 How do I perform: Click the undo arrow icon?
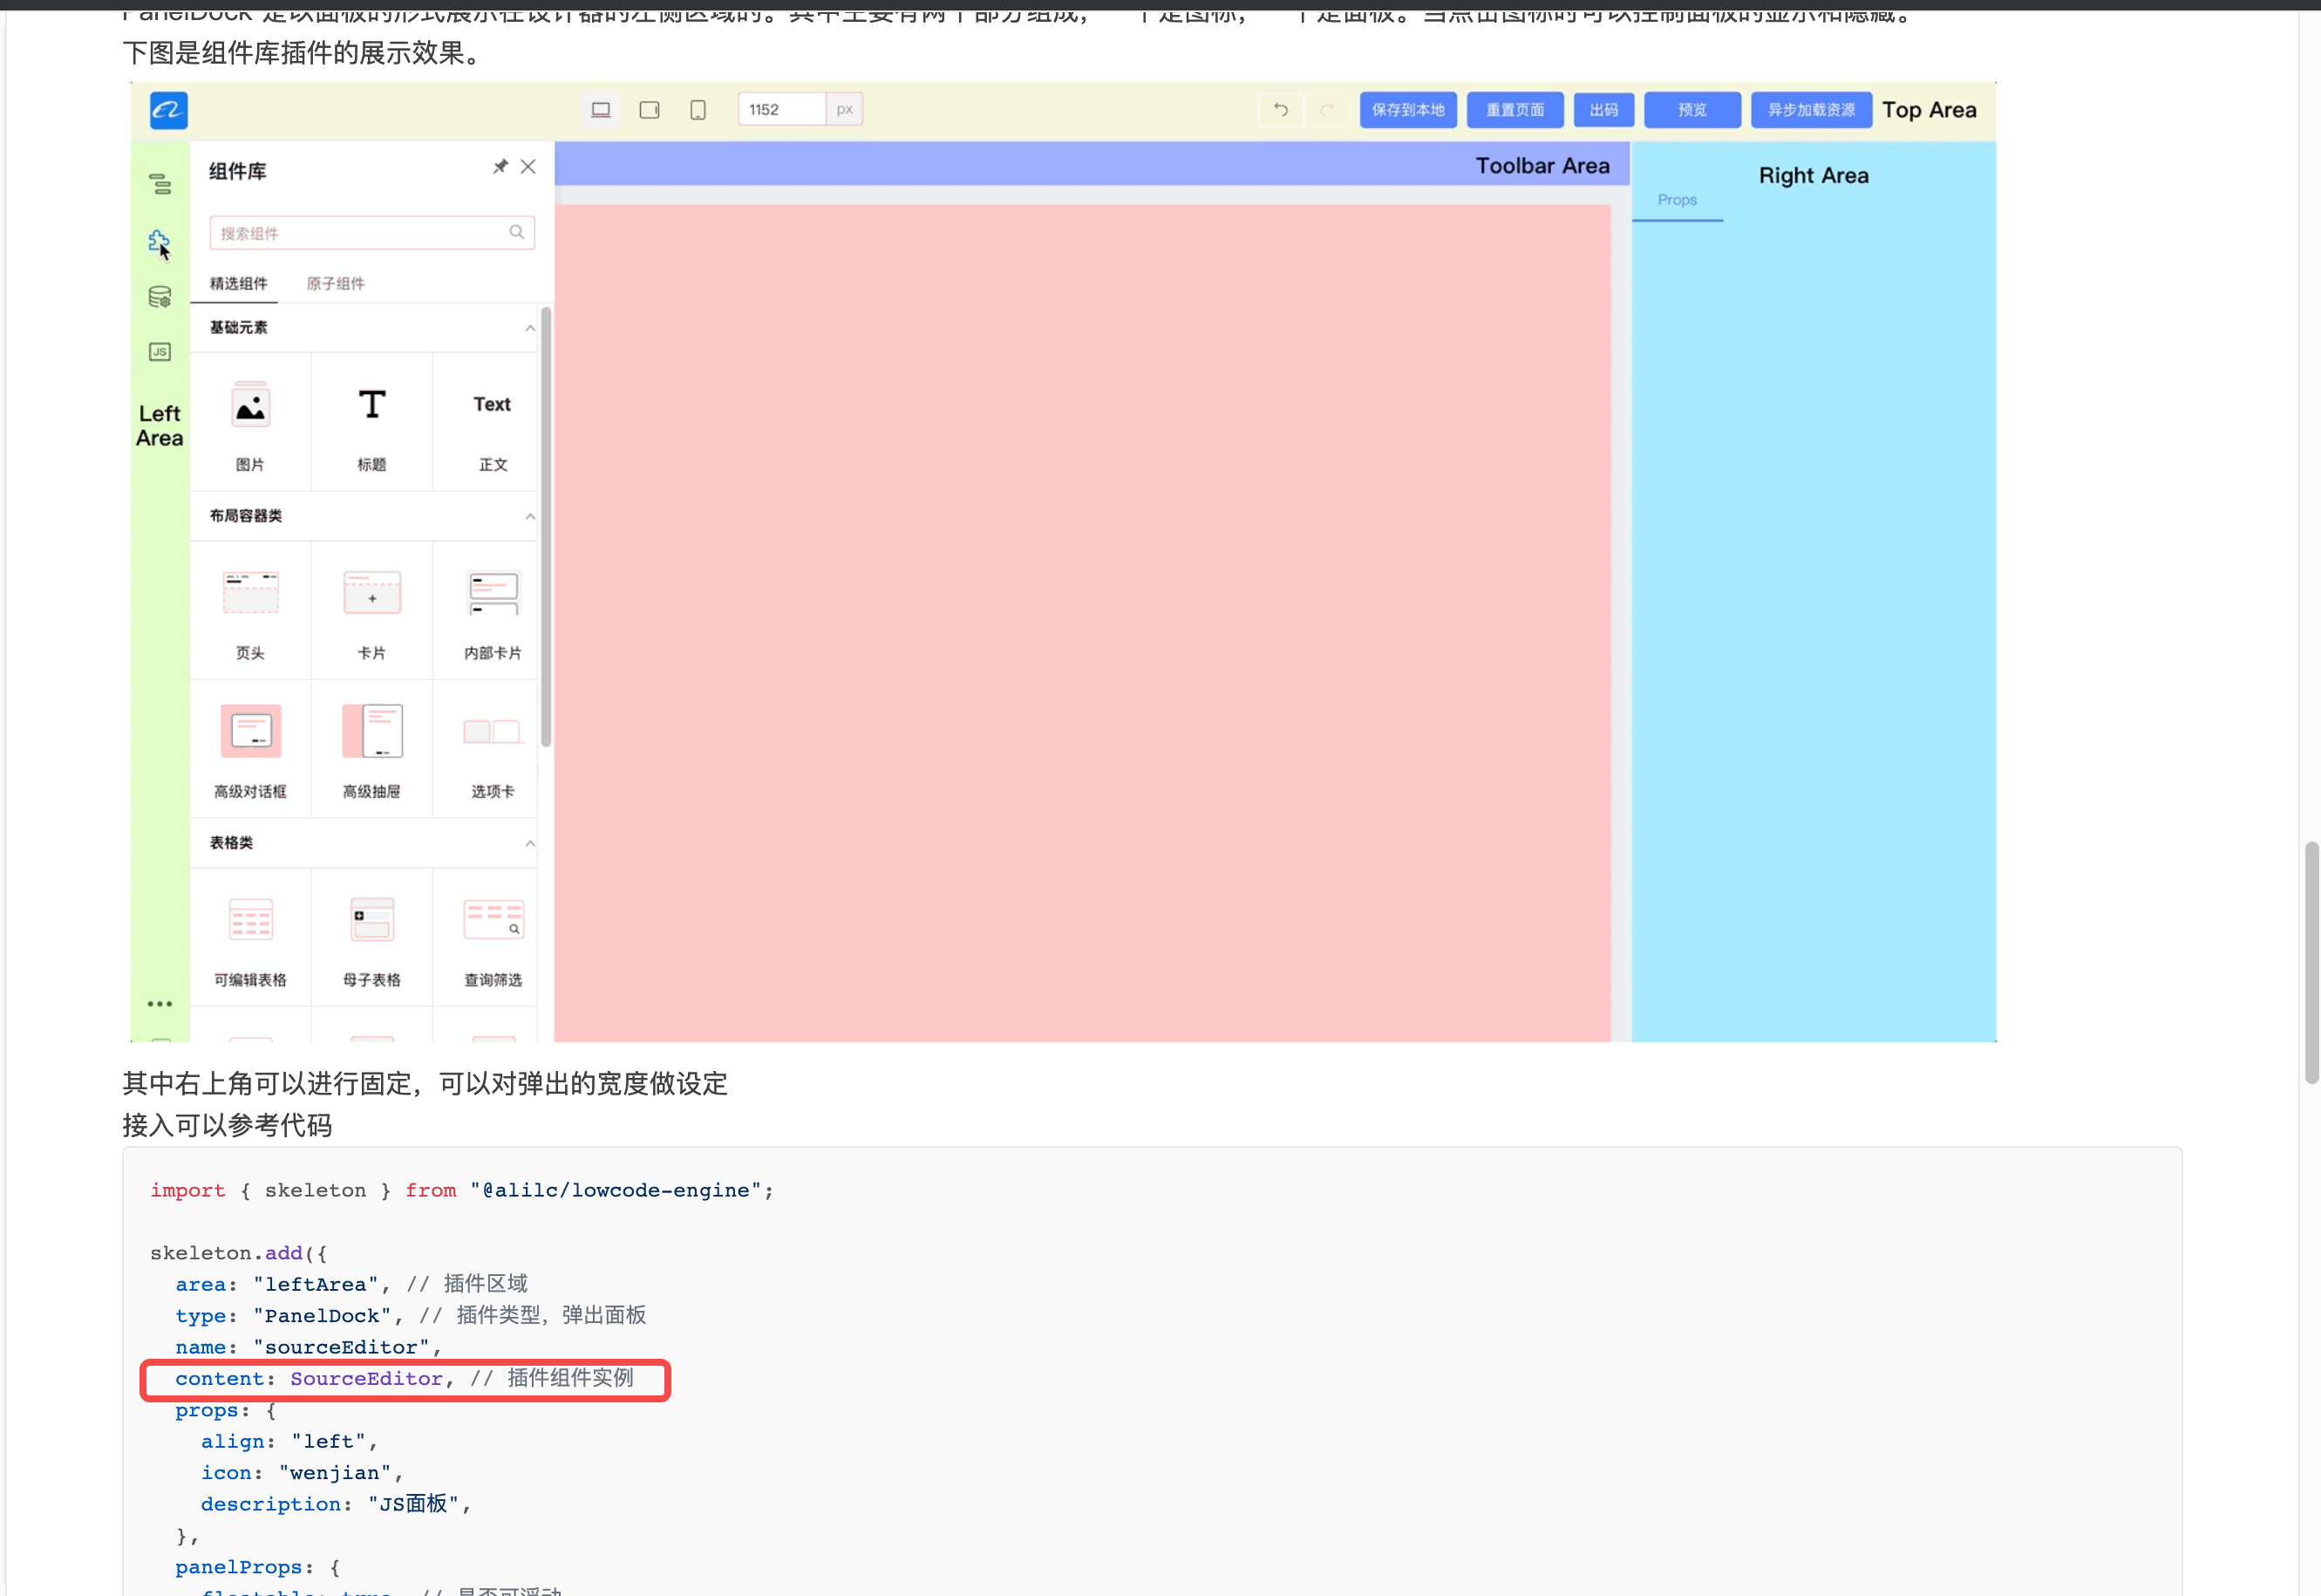pos(1281,110)
